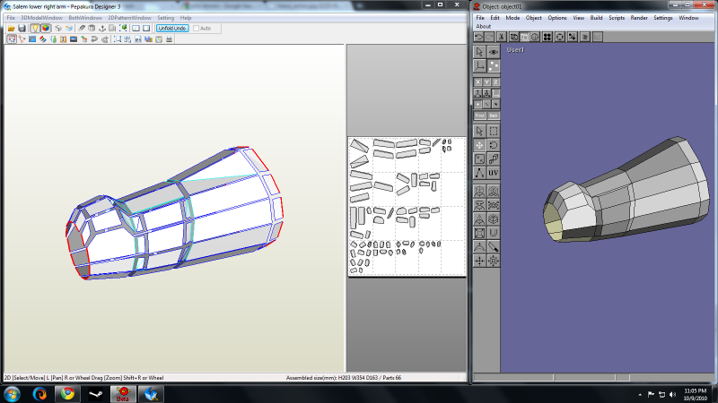
Task: Click the 3D arm model in Pepakura view
Action: click(x=174, y=213)
